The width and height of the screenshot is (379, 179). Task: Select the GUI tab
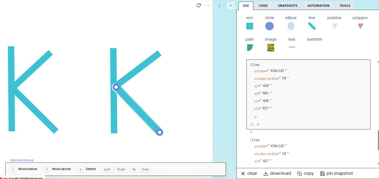pos(246,6)
